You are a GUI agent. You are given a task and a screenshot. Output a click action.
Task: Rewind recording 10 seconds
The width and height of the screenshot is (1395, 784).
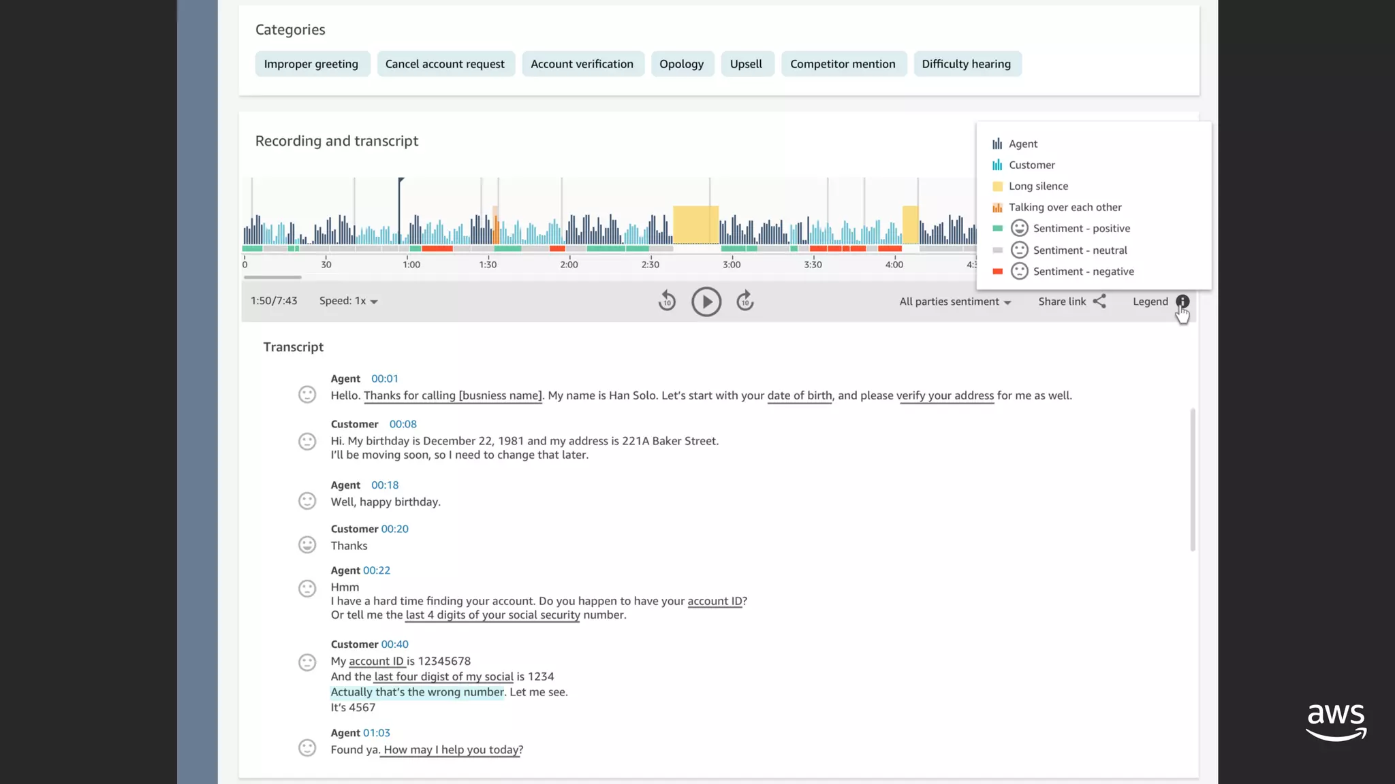[x=667, y=301]
